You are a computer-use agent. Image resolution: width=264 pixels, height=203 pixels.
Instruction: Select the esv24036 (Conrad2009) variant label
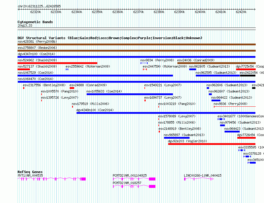[196, 60]
